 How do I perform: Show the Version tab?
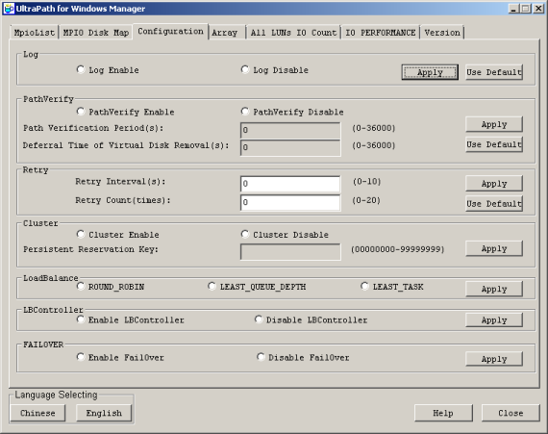coord(442,33)
